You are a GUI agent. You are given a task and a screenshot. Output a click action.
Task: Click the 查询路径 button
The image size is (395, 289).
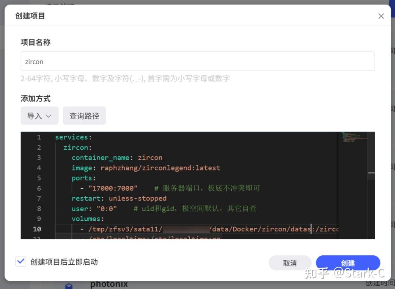click(84, 116)
